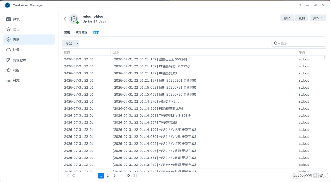Switch to 统计数据 statistics tab
Image resolution: width=331 pixels, height=182 pixels.
coord(82,32)
